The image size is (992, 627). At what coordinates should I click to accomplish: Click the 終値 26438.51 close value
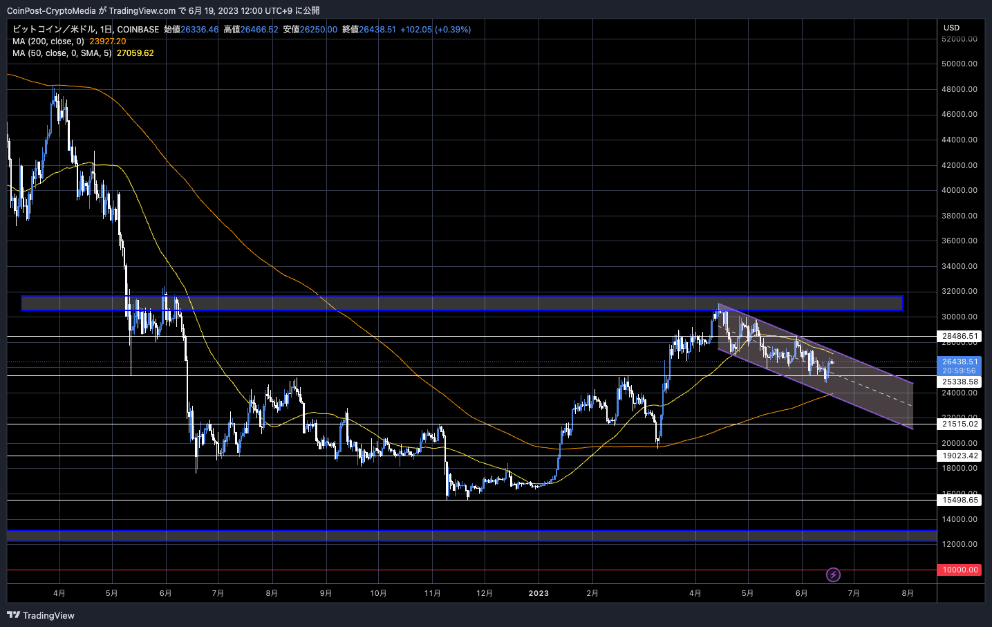coord(368,30)
